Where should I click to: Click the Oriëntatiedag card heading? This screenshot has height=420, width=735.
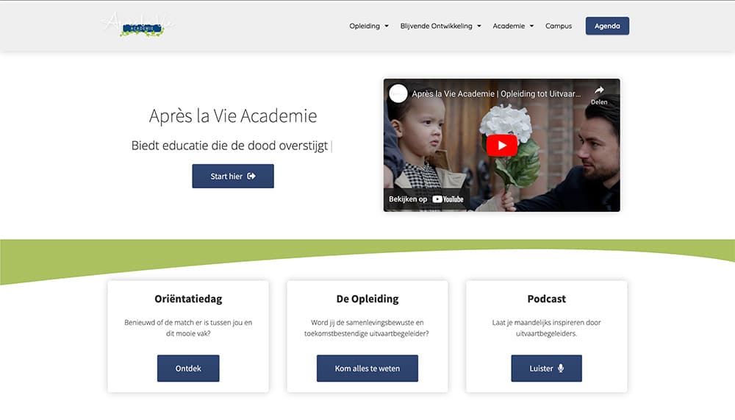tap(188, 299)
